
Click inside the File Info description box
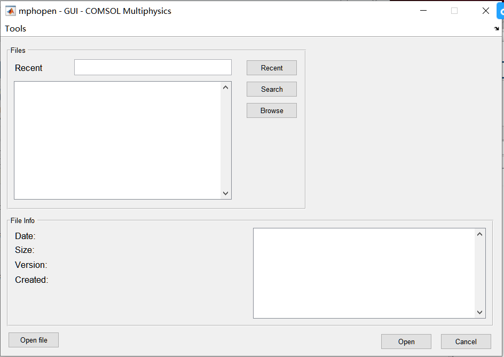(363, 272)
